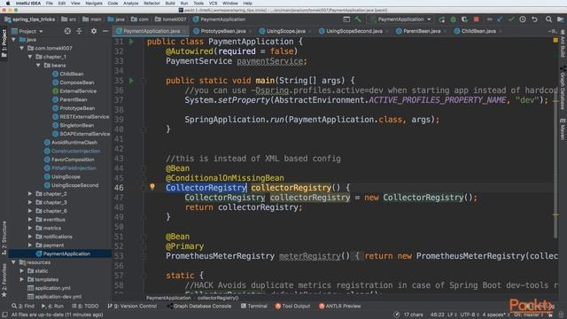The width and height of the screenshot is (567, 319).
Task: Click collectorRegistry() in the editor breadcrumb
Action: click(218, 298)
